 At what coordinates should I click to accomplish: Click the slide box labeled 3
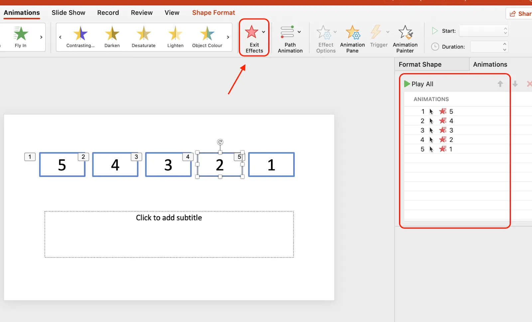click(x=168, y=165)
